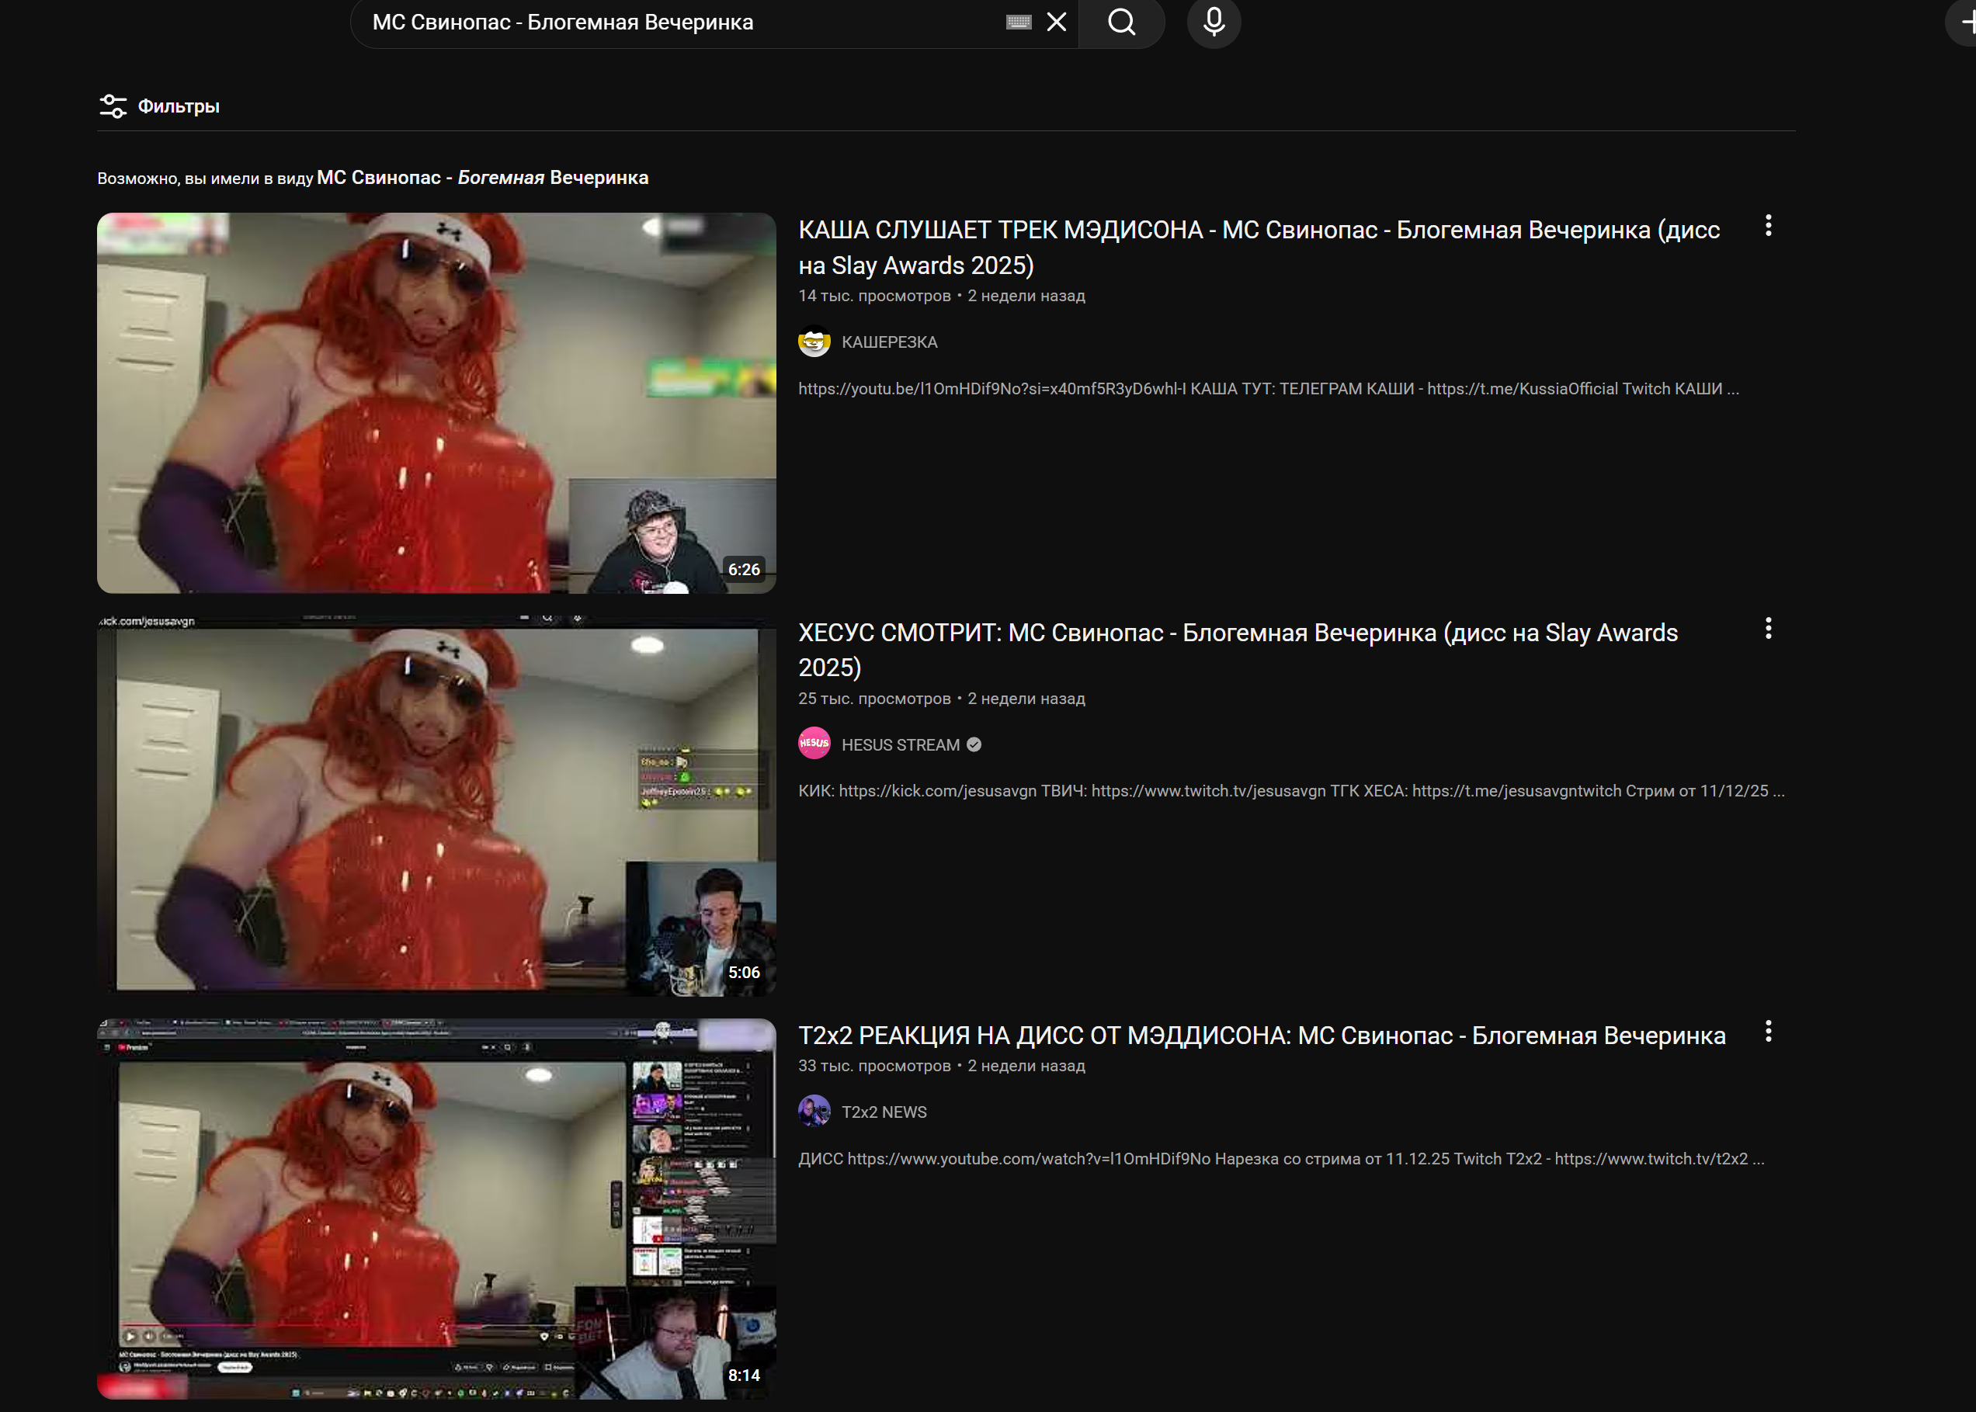This screenshot has width=1976, height=1412.
Task: Click the search magnifier button
Action: 1121,23
